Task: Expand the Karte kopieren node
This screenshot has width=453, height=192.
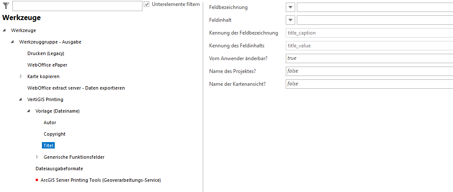Action: [21, 76]
